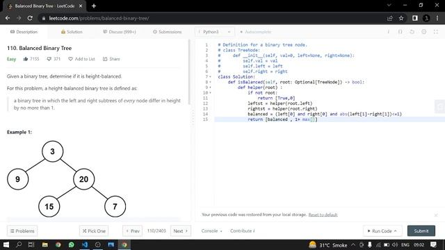Open File Explorer from the taskbar
This screenshot has height=250, width=445.
point(44,244)
